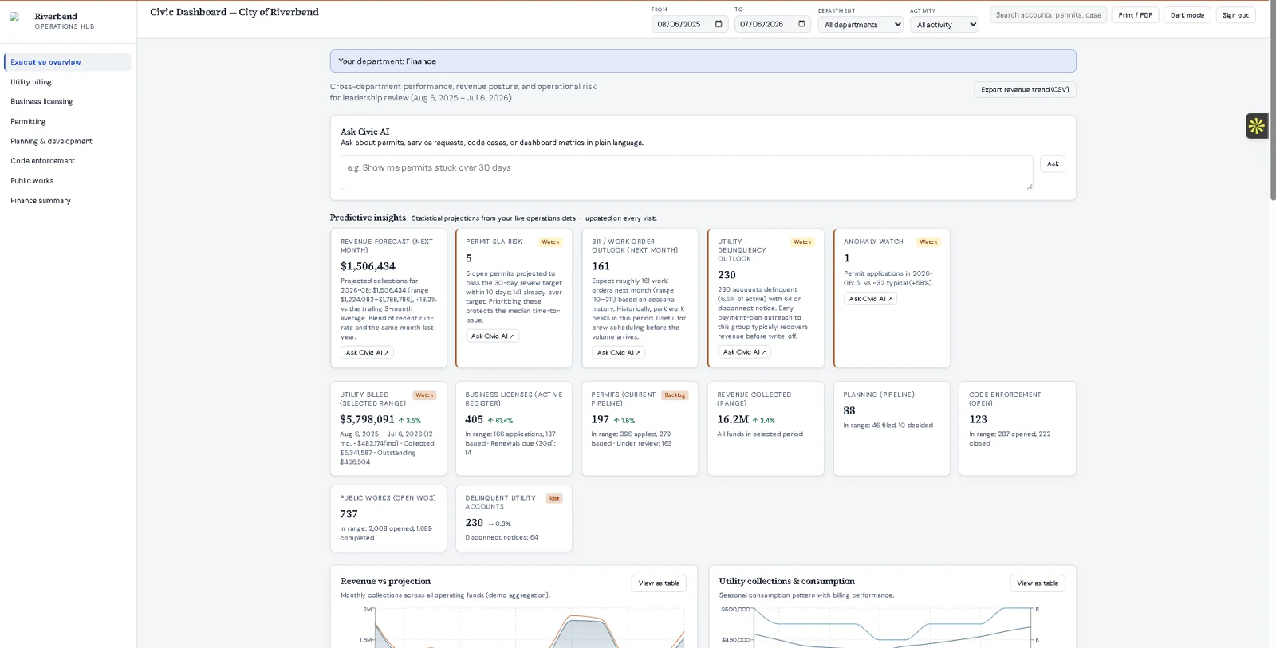This screenshot has height=648, width=1276.
Task: Open Utility billing in sidebar
Action: (68, 82)
